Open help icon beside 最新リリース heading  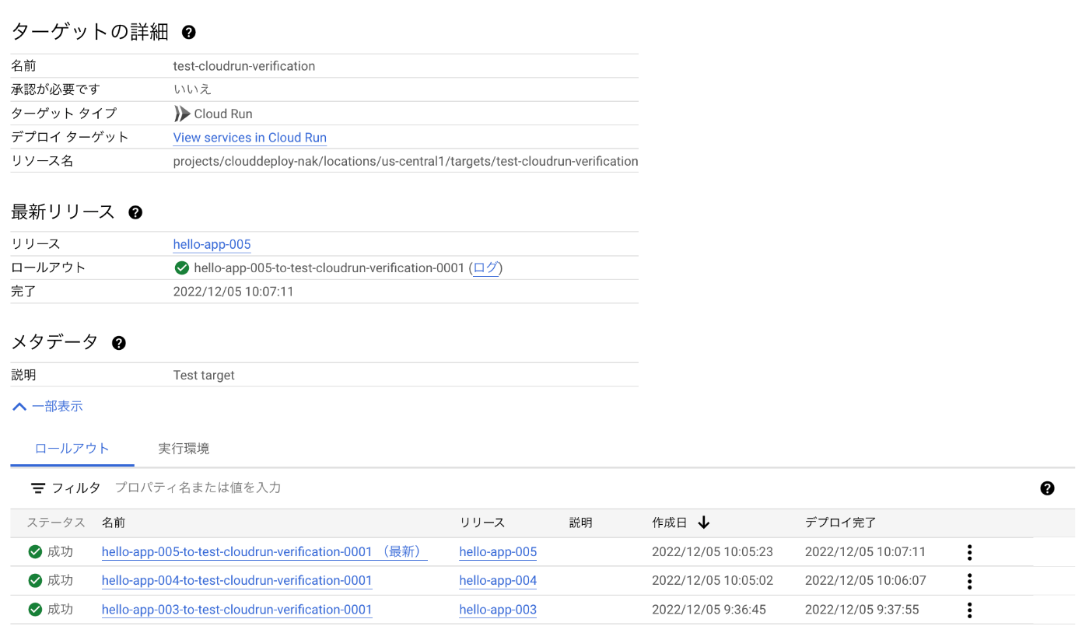click(135, 212)
